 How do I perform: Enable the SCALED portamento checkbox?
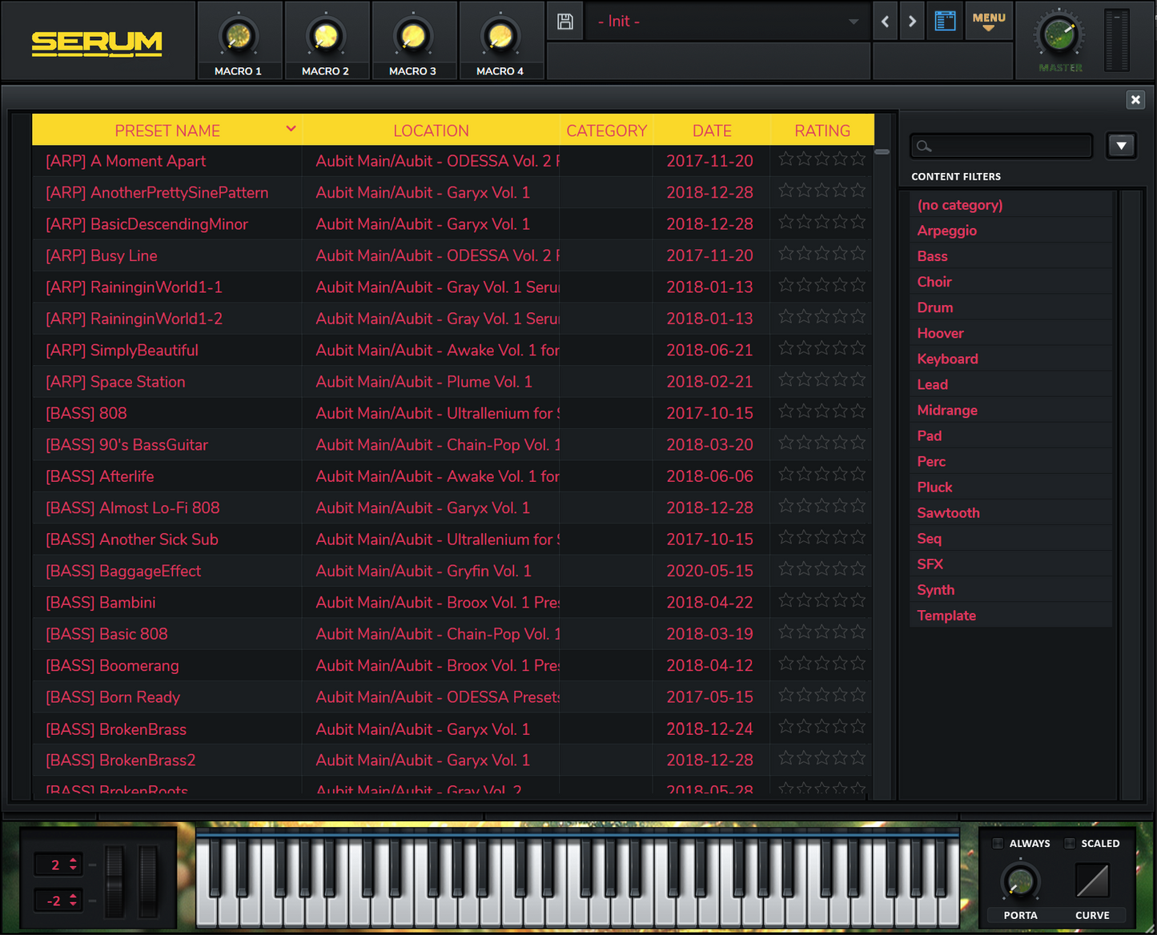[1069, 843]
